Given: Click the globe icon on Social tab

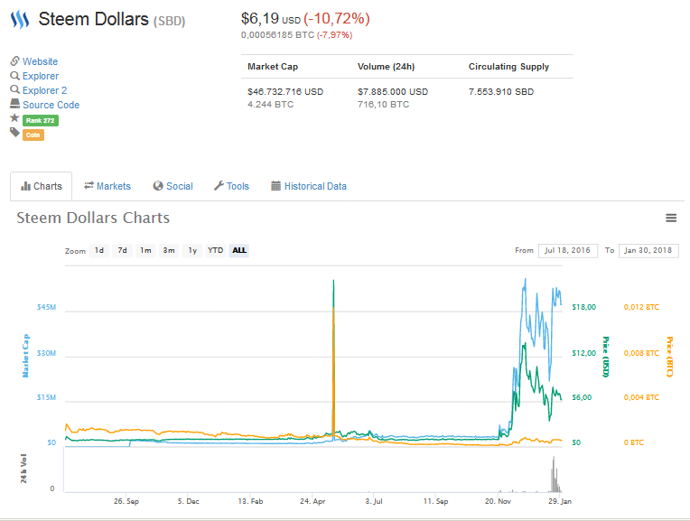Looking at the screenshot, I should 158,186.
